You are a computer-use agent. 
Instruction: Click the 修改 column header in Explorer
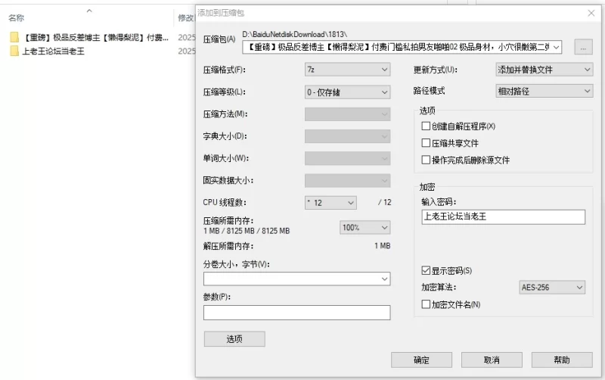click(185, 17)
